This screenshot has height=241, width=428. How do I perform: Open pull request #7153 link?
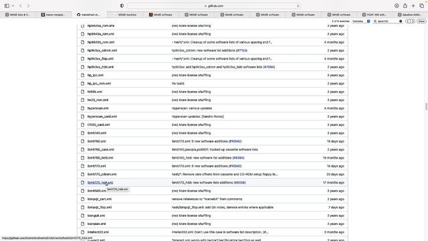click(x=241, y=51)
